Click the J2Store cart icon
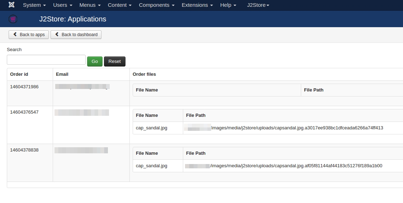403x203 pixels. pyautogui.click(x=13, y=19)
